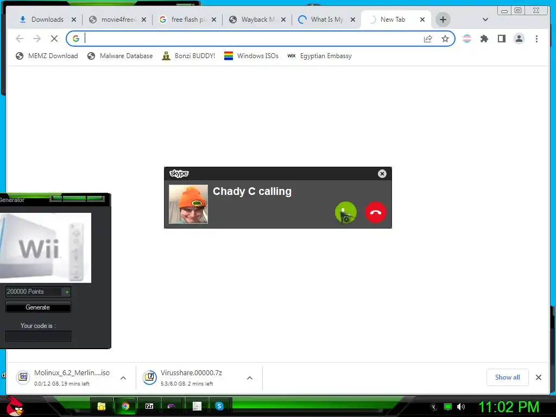556x417 pixels.
Task: Click the Chrome taskbar icon
Action: 125,406
